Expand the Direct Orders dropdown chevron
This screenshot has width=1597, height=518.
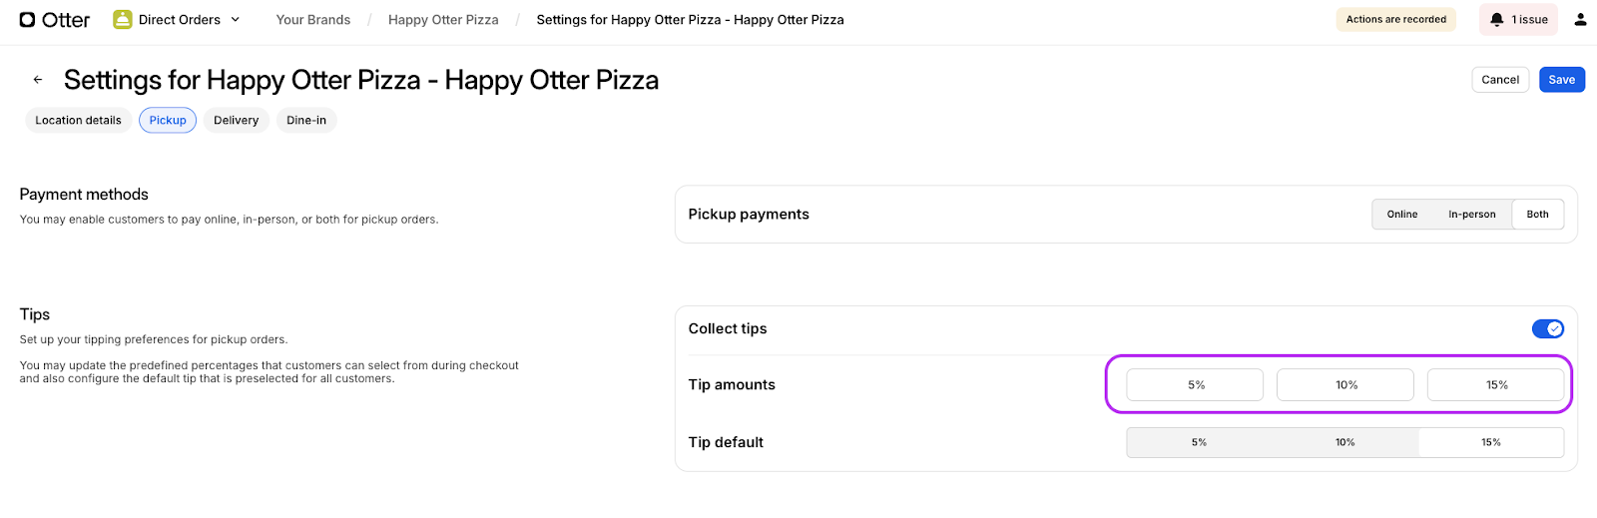pyautogui.click(x=236, y=20)
